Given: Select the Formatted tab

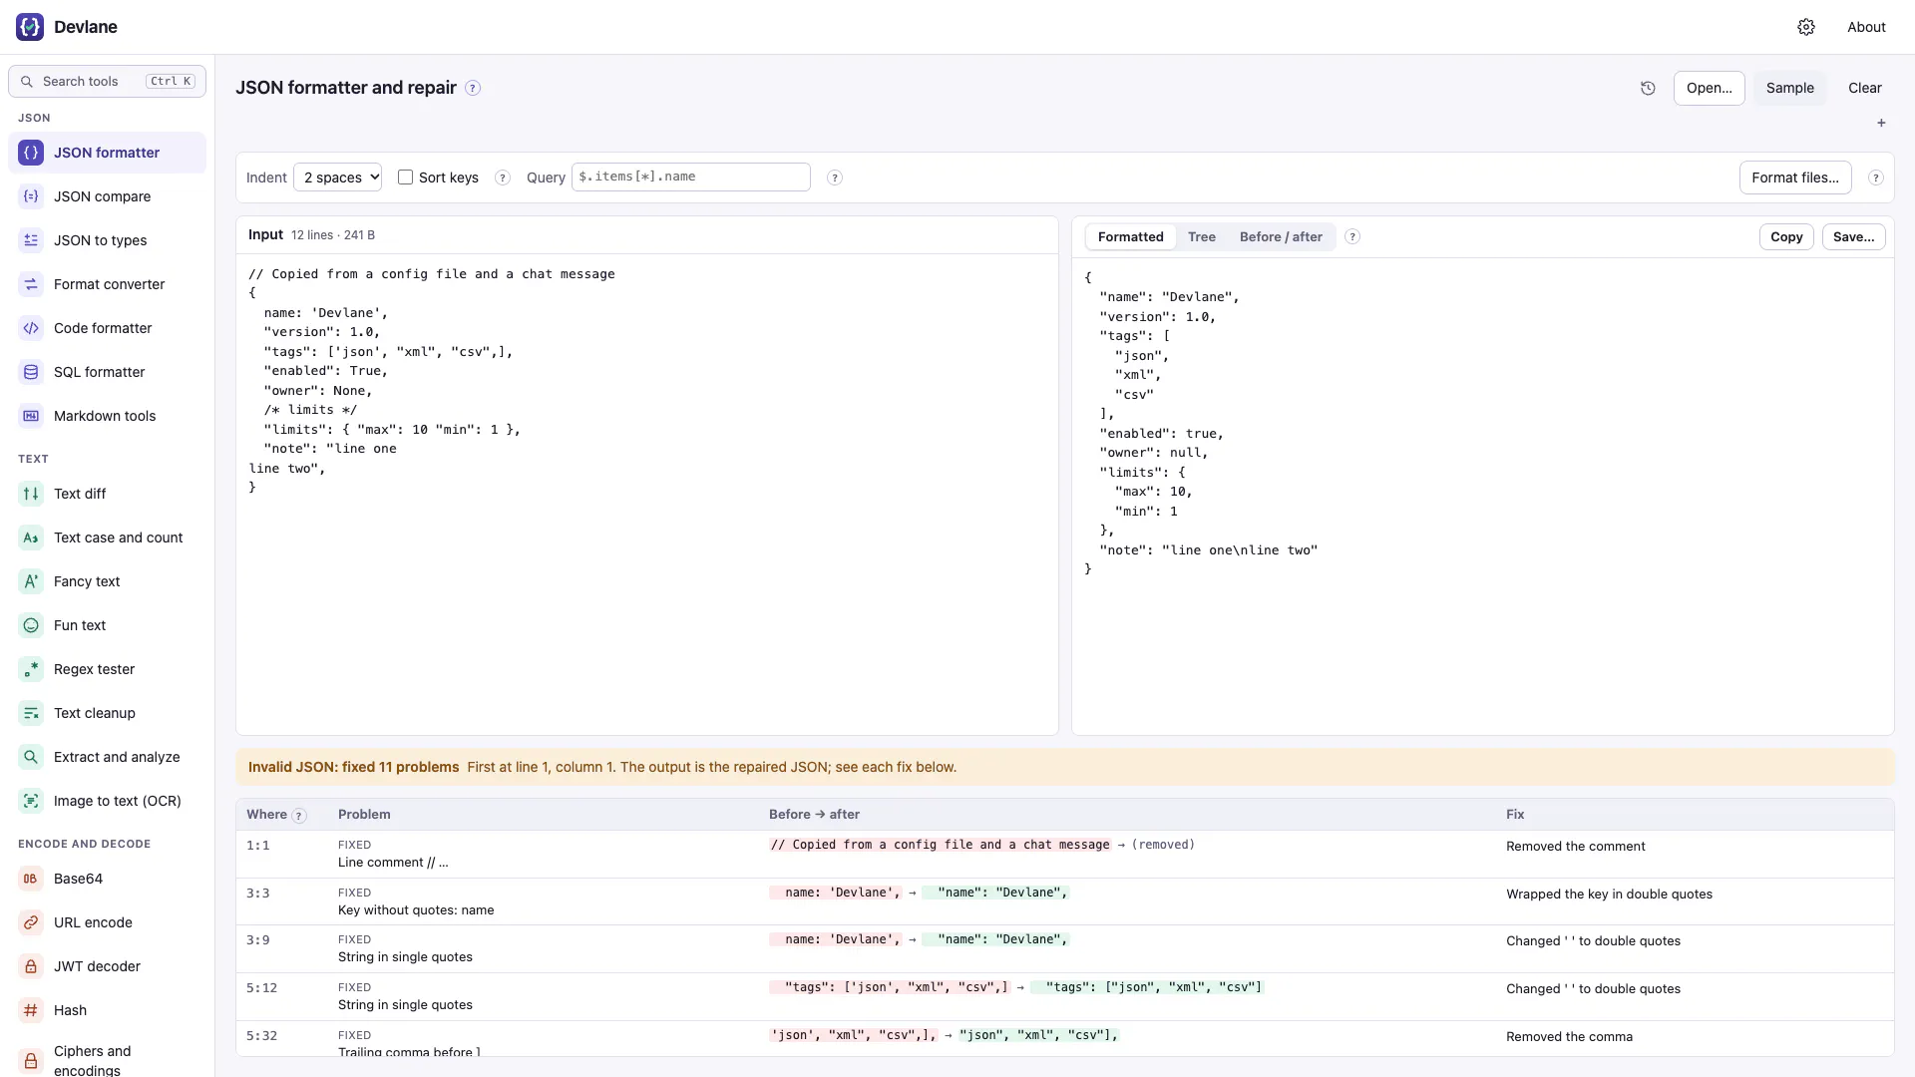Looking at the screenshot, I should pyautogui.click(x=1130, y=236).
